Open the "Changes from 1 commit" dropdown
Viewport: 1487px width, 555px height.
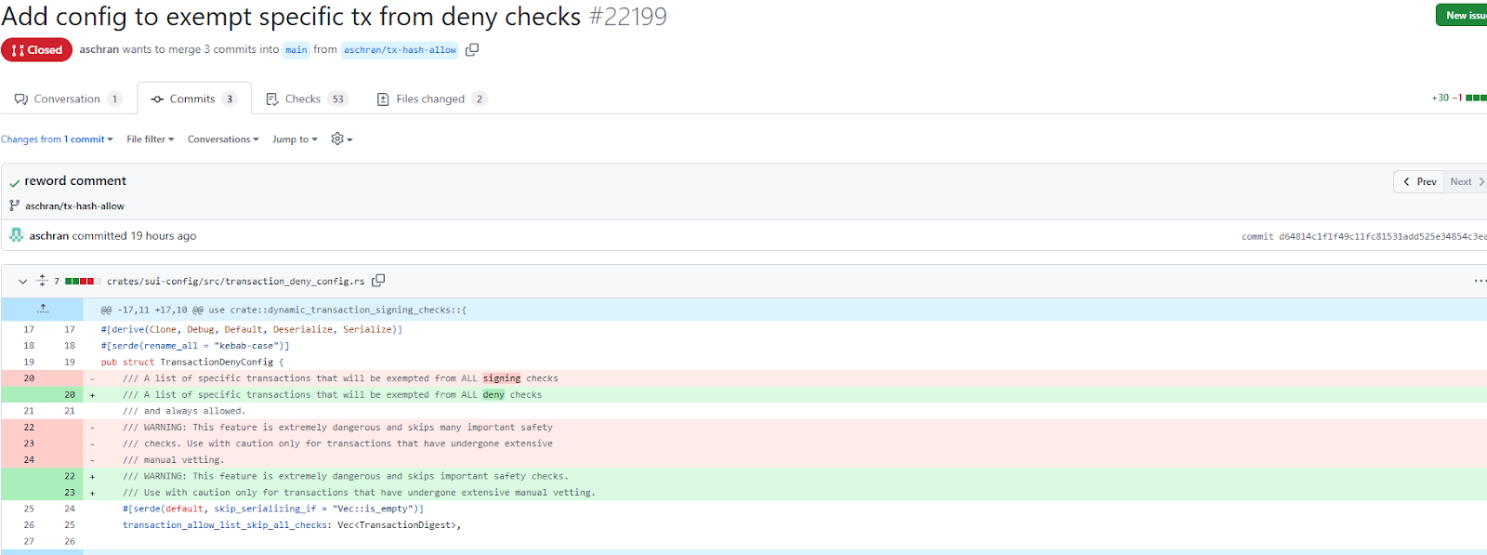pyautogui.click(x=57, y=139)
